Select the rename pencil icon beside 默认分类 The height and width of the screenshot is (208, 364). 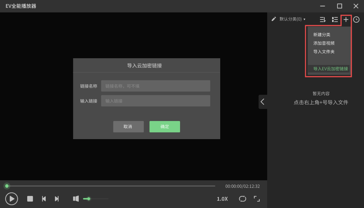click(x=273, y=19)
